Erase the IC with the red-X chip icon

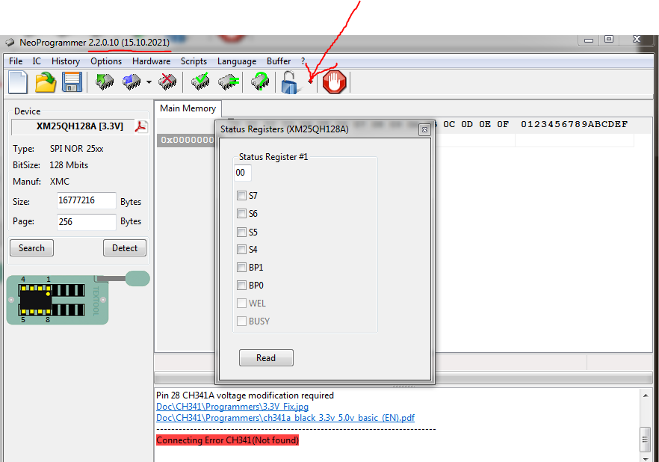[x=167, y=82]
